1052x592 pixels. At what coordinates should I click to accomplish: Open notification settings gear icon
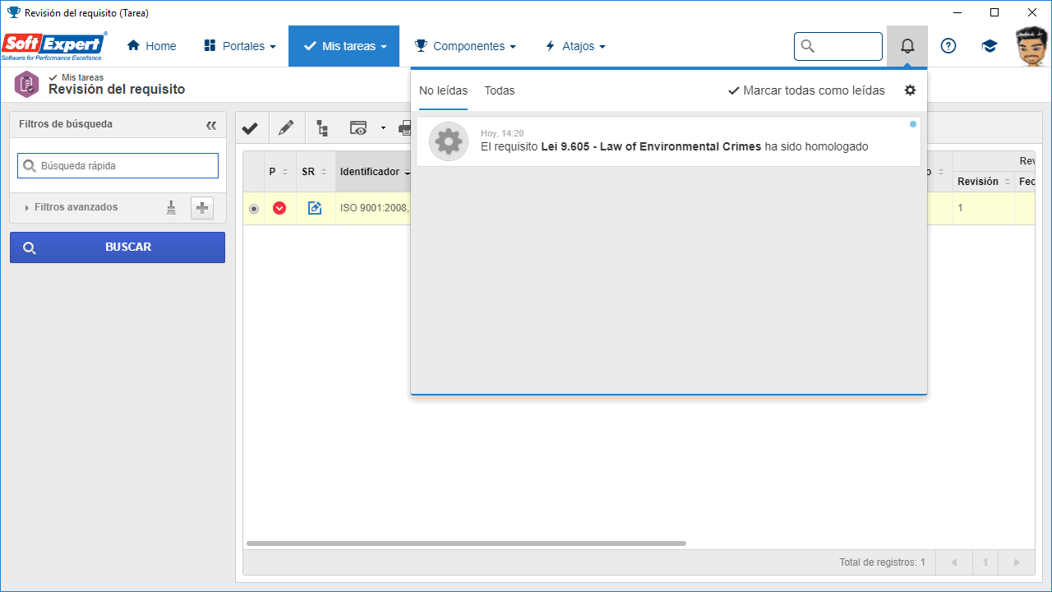[x=910, y=90]
